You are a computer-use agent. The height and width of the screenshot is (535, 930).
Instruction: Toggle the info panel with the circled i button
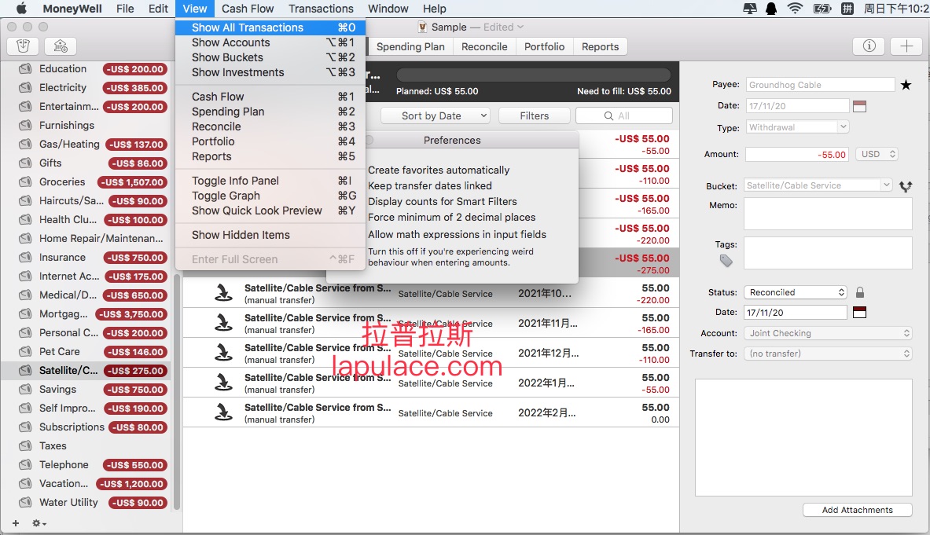[x=869, y=46]
